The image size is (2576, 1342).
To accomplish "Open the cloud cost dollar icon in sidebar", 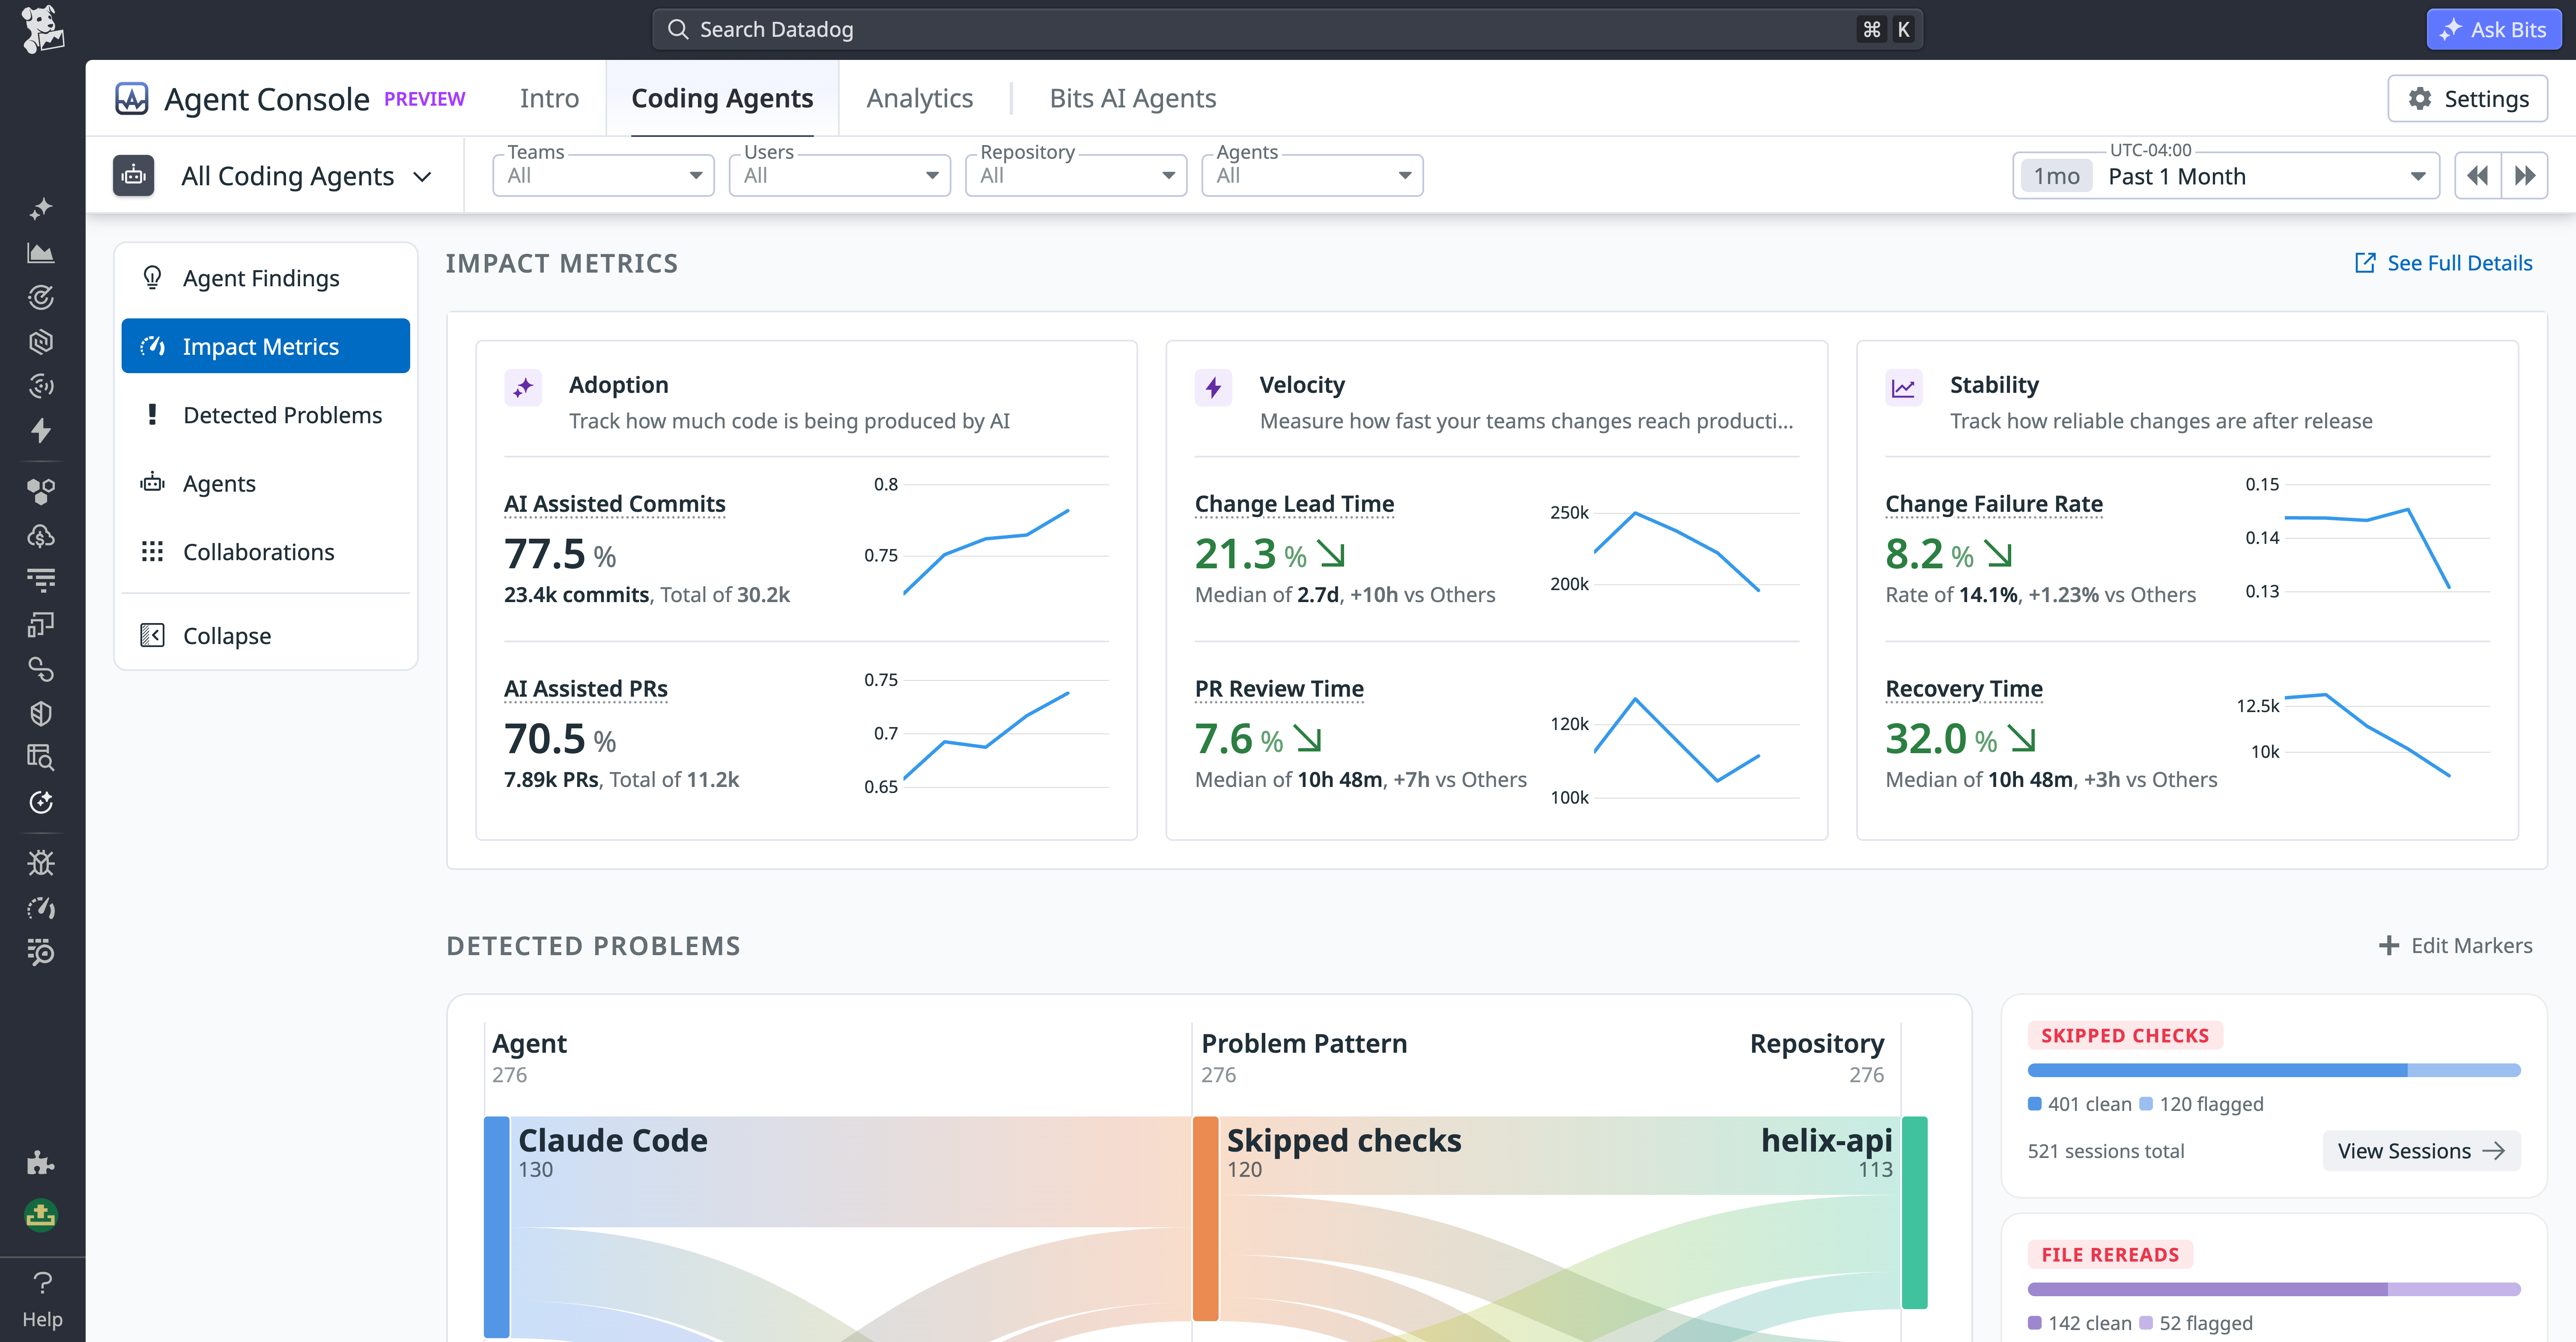I will click(41, 536).
